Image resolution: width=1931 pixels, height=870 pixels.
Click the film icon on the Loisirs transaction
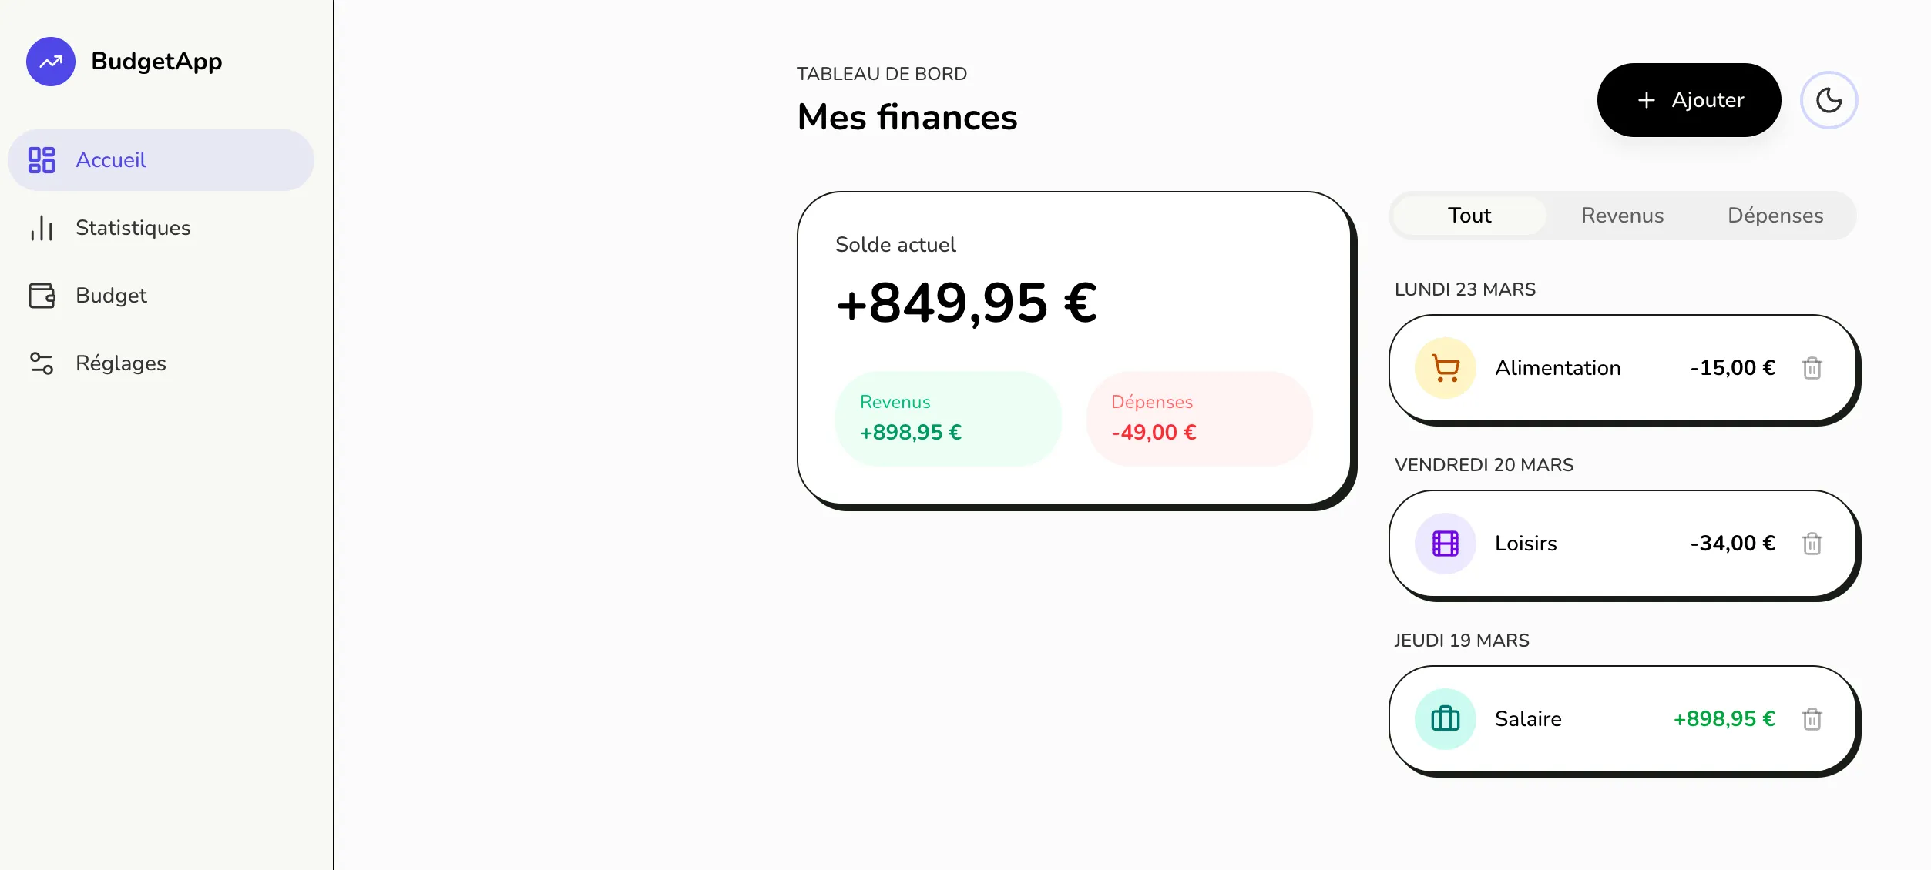click(1445, 543)
